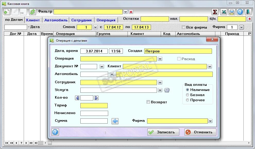This screenshot has height=149, width=255.
Task: Open the Фирма dropdown in main toolbar
Action: click(x=242, y=27)
